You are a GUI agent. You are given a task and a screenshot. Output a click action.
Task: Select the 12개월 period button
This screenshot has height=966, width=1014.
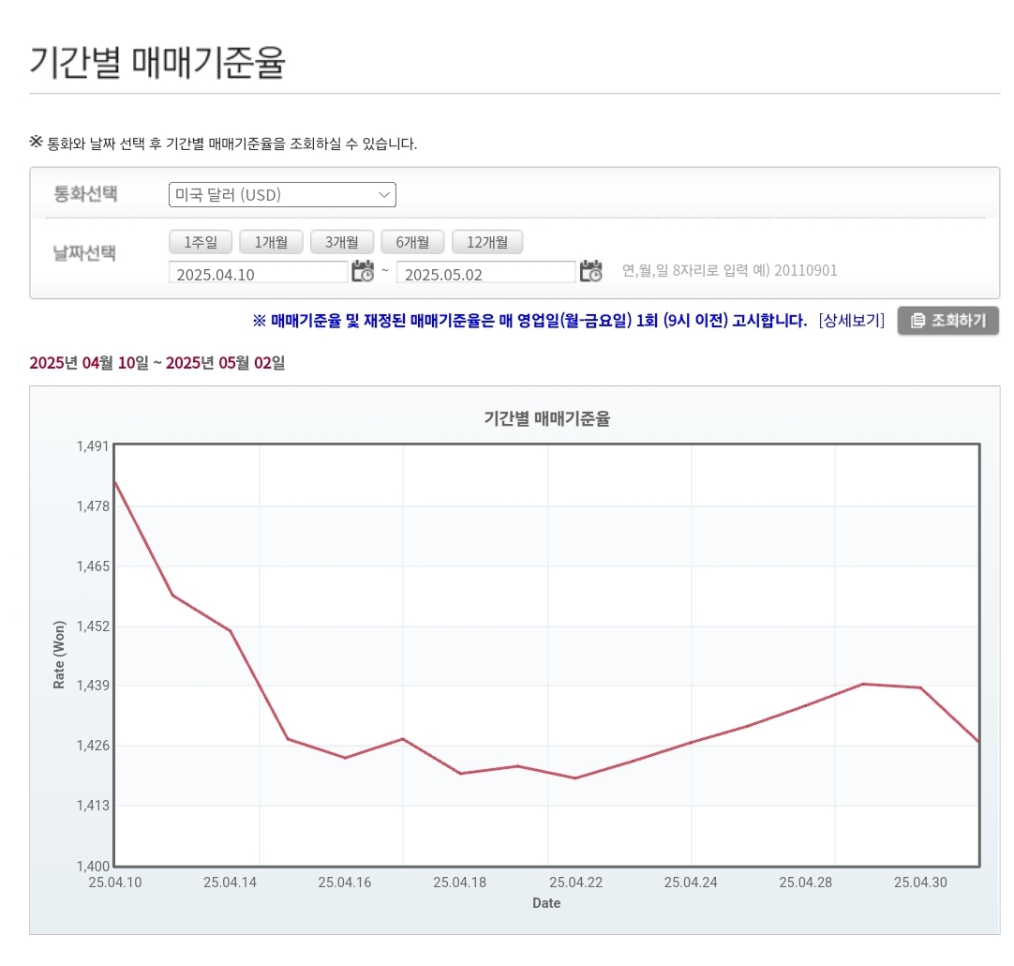(x=487, y=242)
